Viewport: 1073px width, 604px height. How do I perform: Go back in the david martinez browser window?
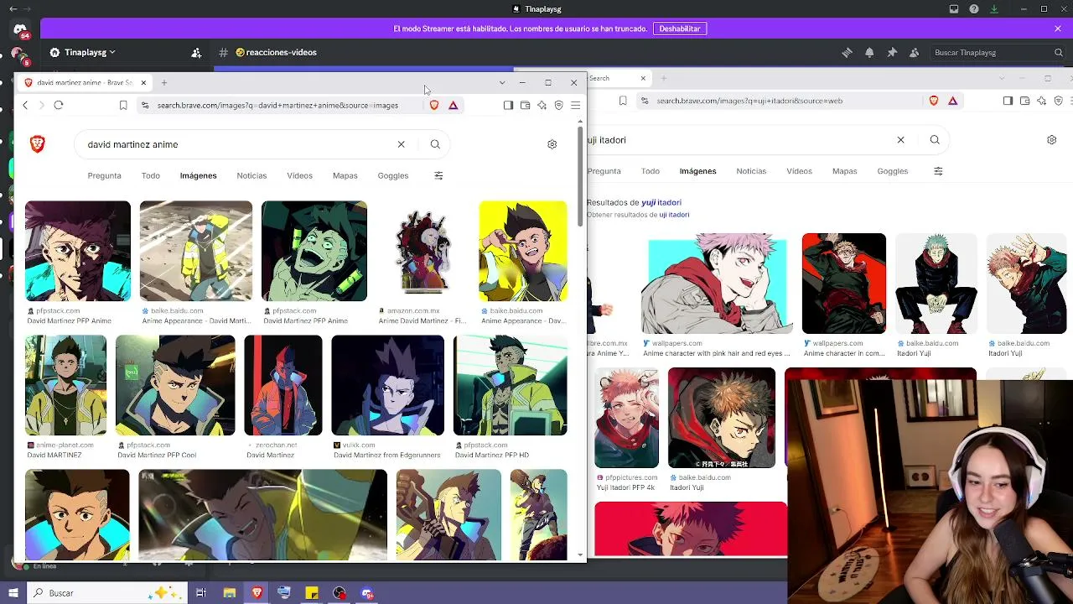[x=25, y=105]
